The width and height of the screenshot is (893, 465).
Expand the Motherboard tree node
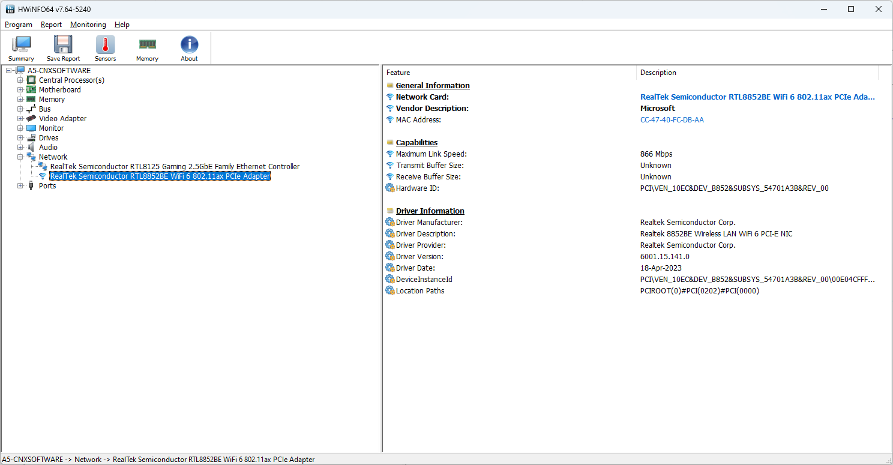(x=20, y=90)
